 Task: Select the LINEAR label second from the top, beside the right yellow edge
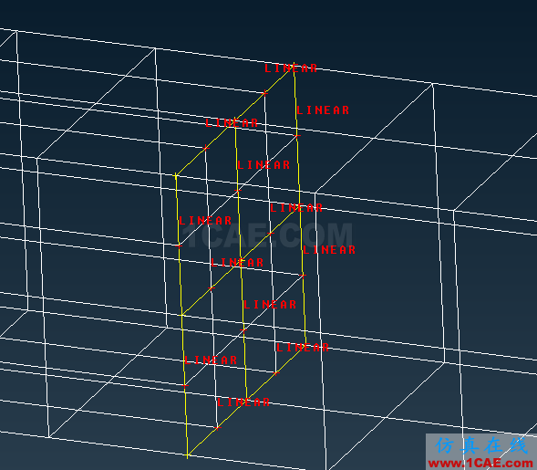pyautogui.click(x=323, y=110)
